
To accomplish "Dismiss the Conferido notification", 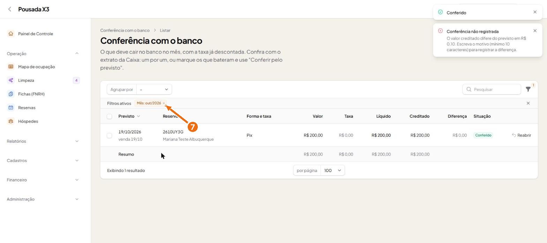I will 535,12.
